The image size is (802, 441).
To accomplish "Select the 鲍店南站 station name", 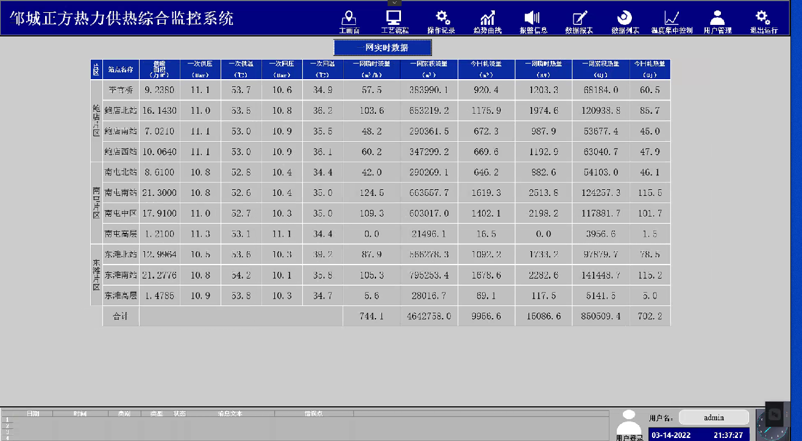I will click(121, 131).
